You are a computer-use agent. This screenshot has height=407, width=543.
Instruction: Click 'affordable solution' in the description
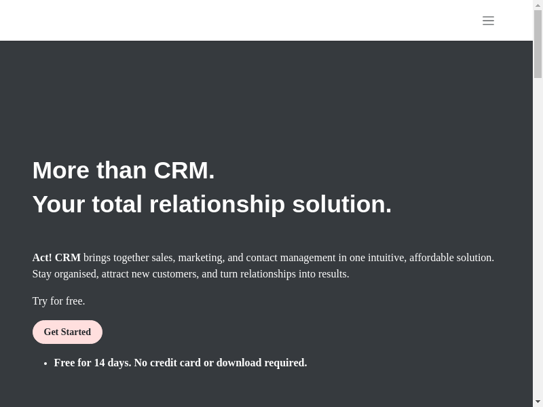(451, 258)
